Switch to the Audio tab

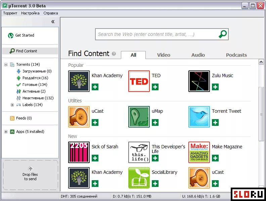click(198, 55)
